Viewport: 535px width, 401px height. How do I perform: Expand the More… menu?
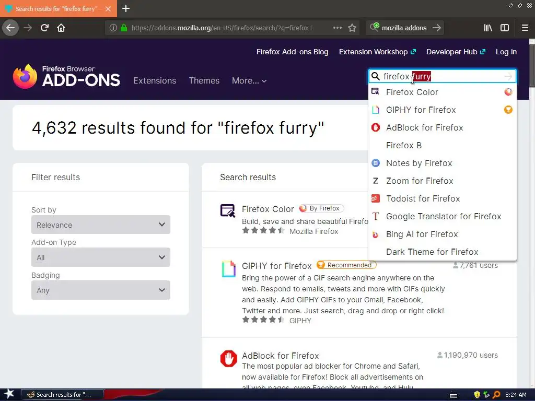[x=249, y=80]
